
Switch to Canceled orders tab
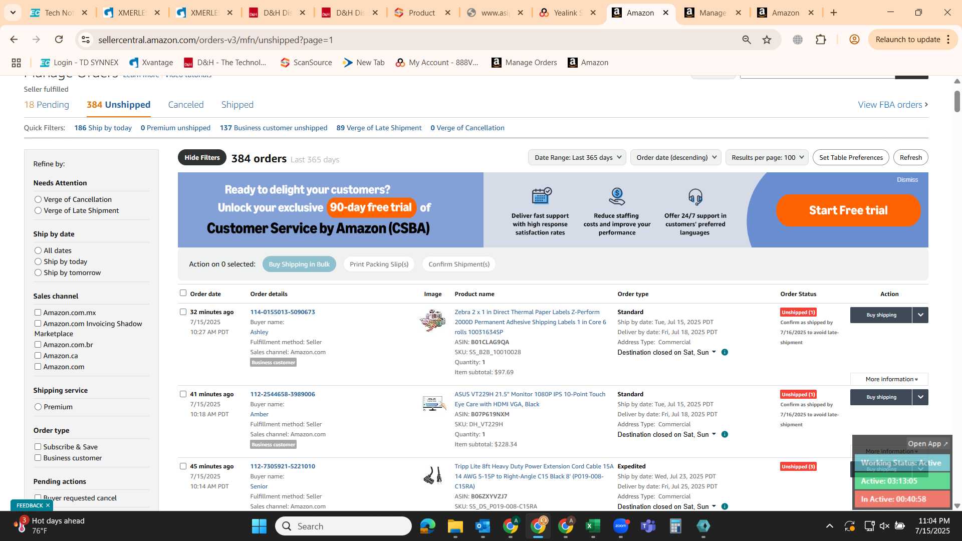pos(186,105)
